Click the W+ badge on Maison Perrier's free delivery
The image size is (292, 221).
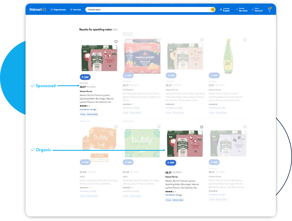[95, 110]
